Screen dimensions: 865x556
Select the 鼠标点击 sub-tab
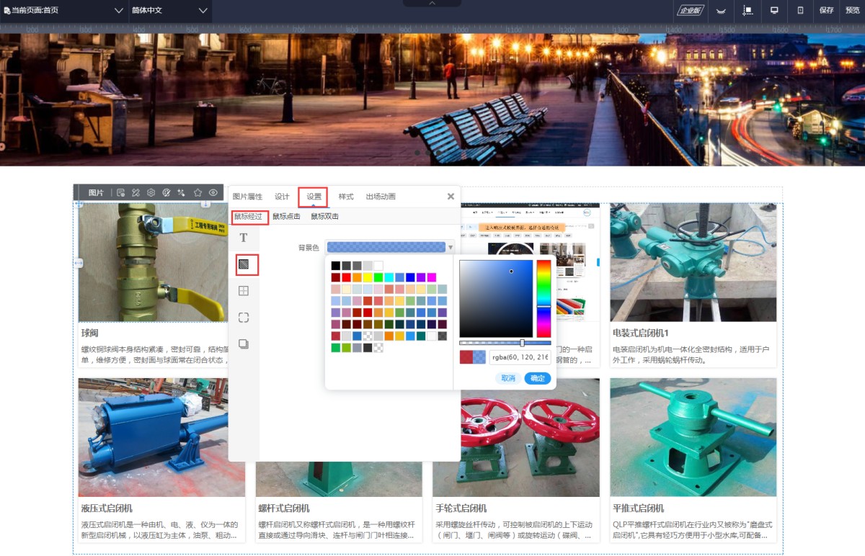[x=286, y=217]
